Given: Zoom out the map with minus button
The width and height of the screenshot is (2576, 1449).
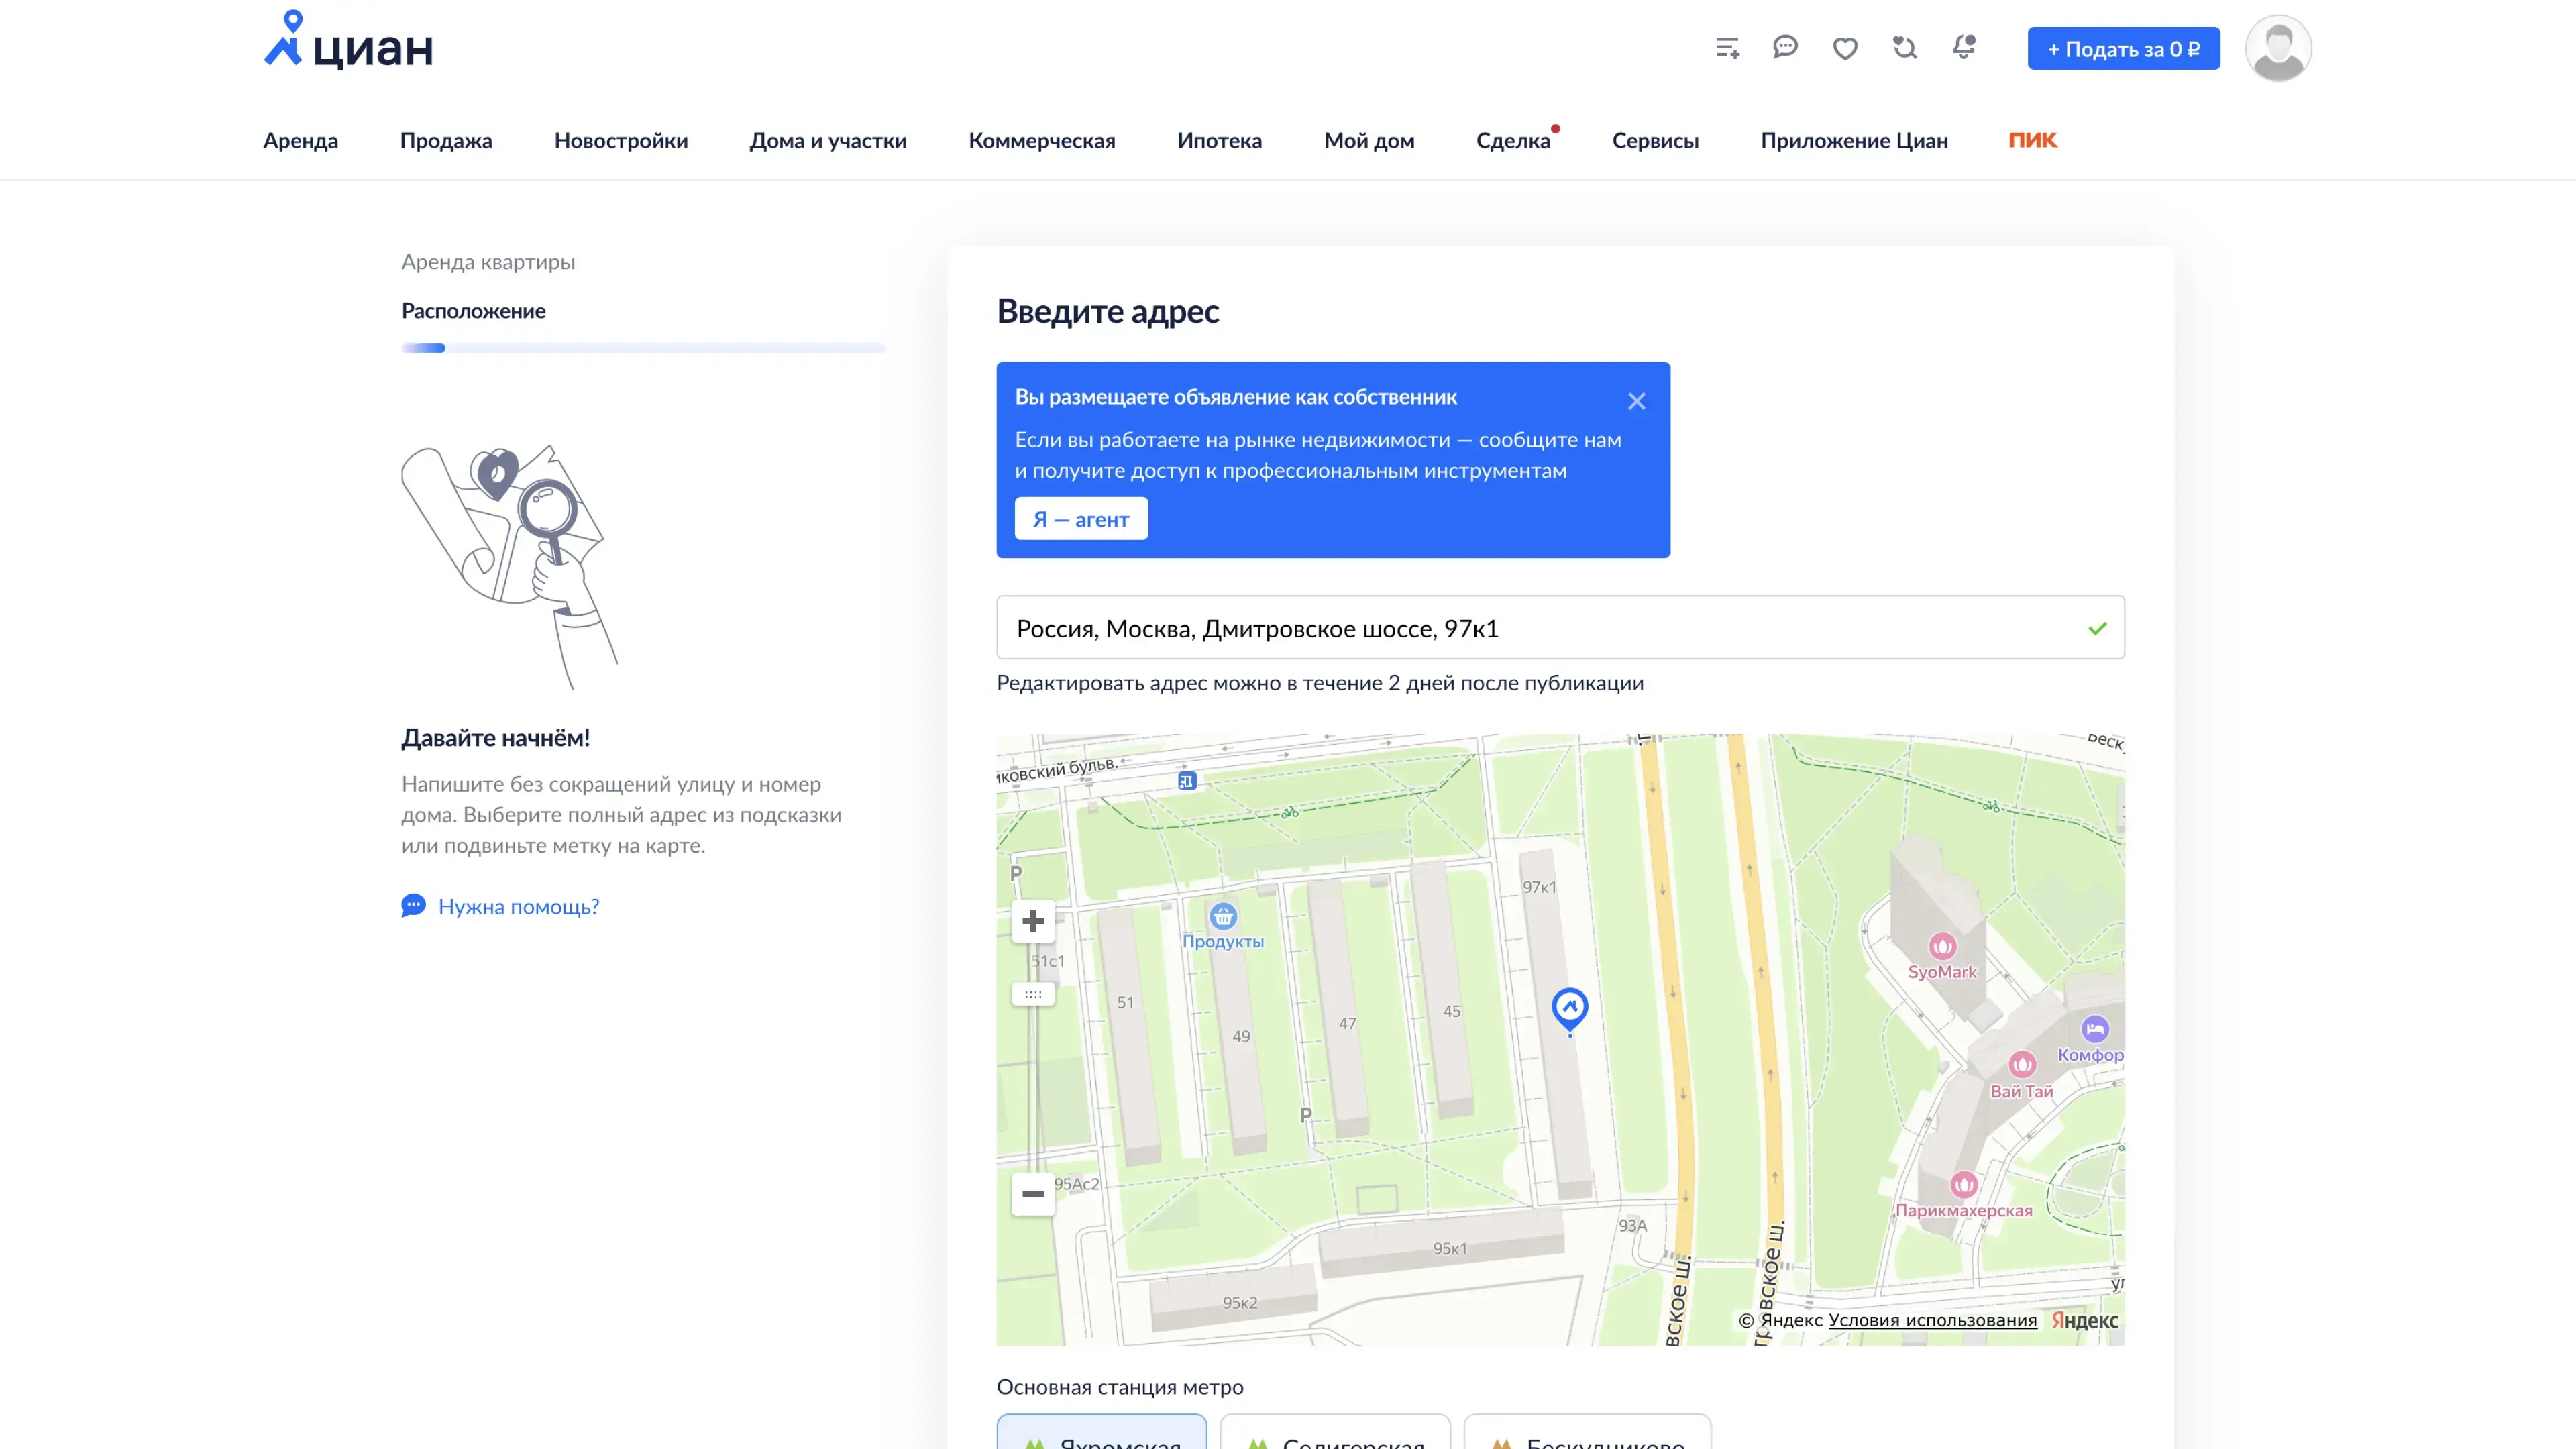Looking at the screenshot, I should (1033, 1194).
